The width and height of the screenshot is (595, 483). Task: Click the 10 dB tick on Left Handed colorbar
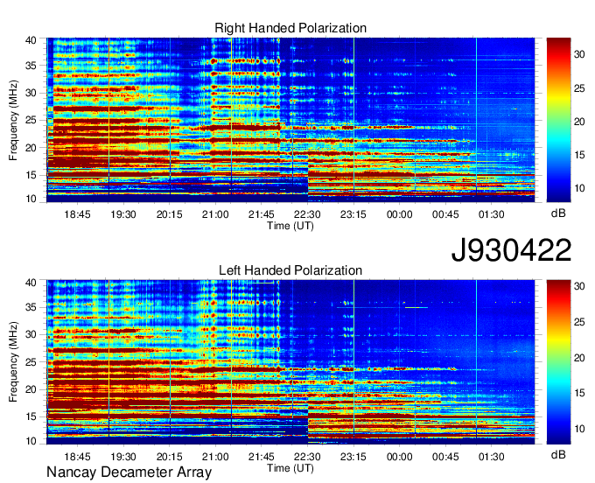[x=579, y=429]
